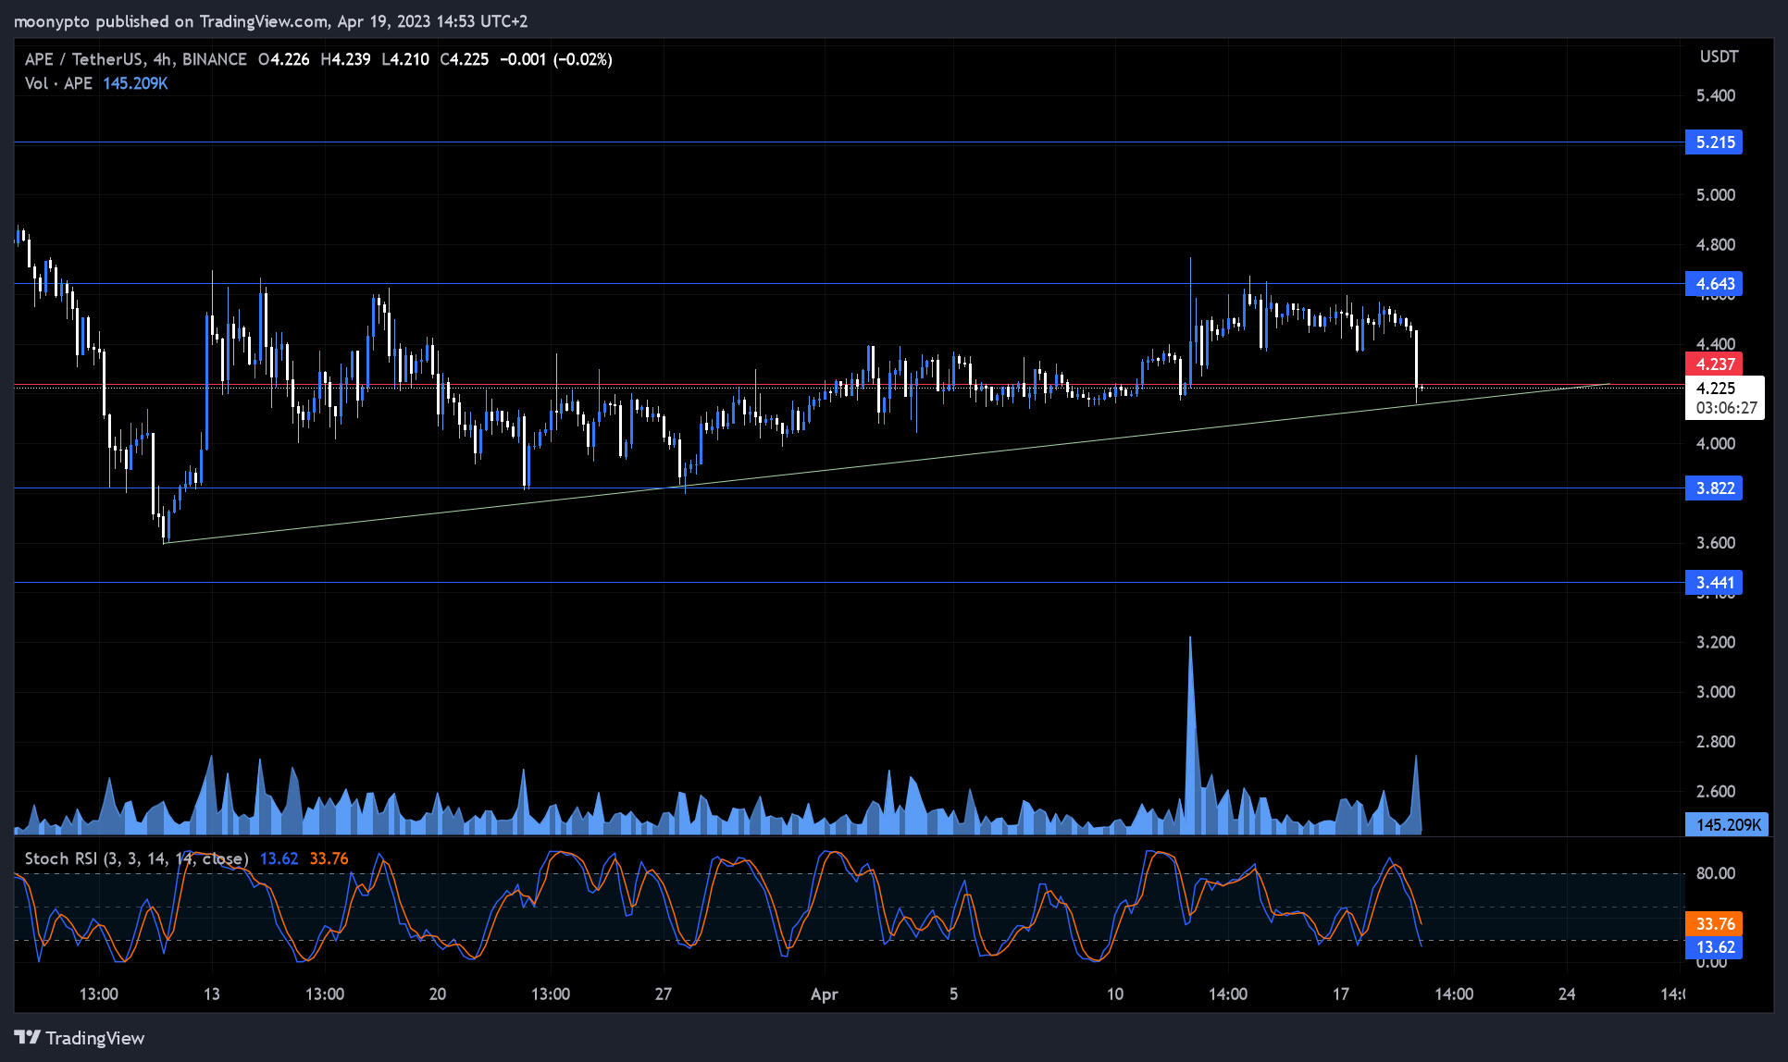Click the published-by moonypto header text

[270, 21]
